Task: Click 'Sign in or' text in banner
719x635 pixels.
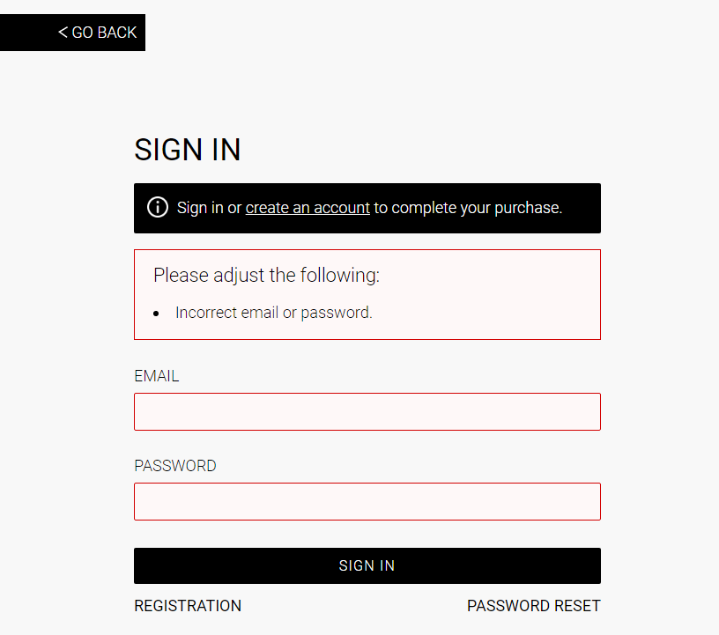Action: click(209, 208)
